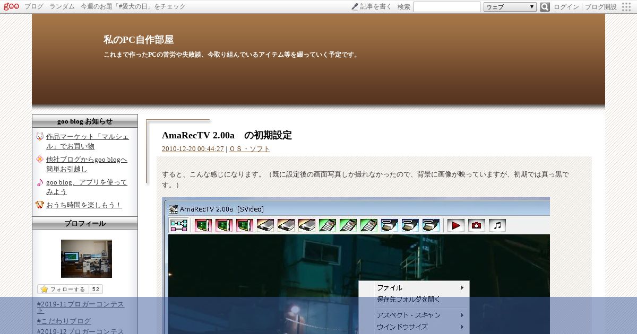Select the third green calculator preset icon

coord(369,225)
